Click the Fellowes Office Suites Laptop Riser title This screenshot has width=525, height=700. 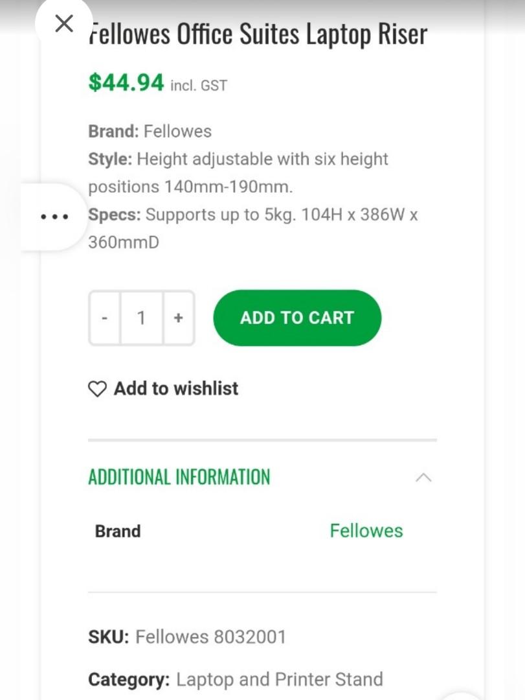click(x=258, y=34)
